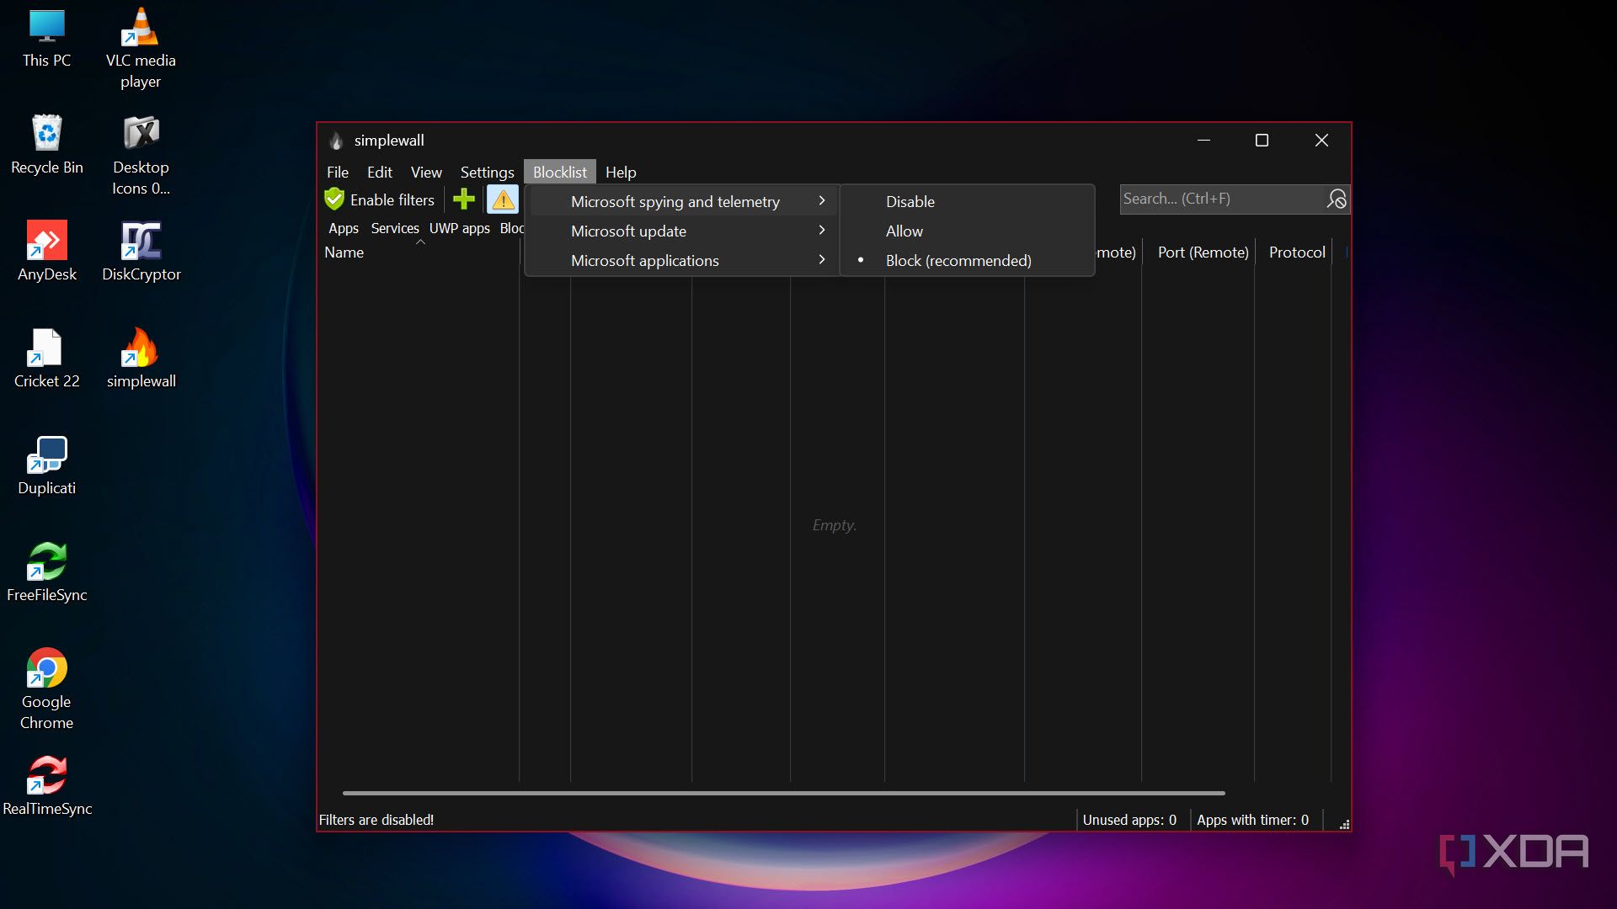The height and width of the screenshot is (909, 1617).
Task: Expand the Microsoft update submenu
Action: pos(629,231)
